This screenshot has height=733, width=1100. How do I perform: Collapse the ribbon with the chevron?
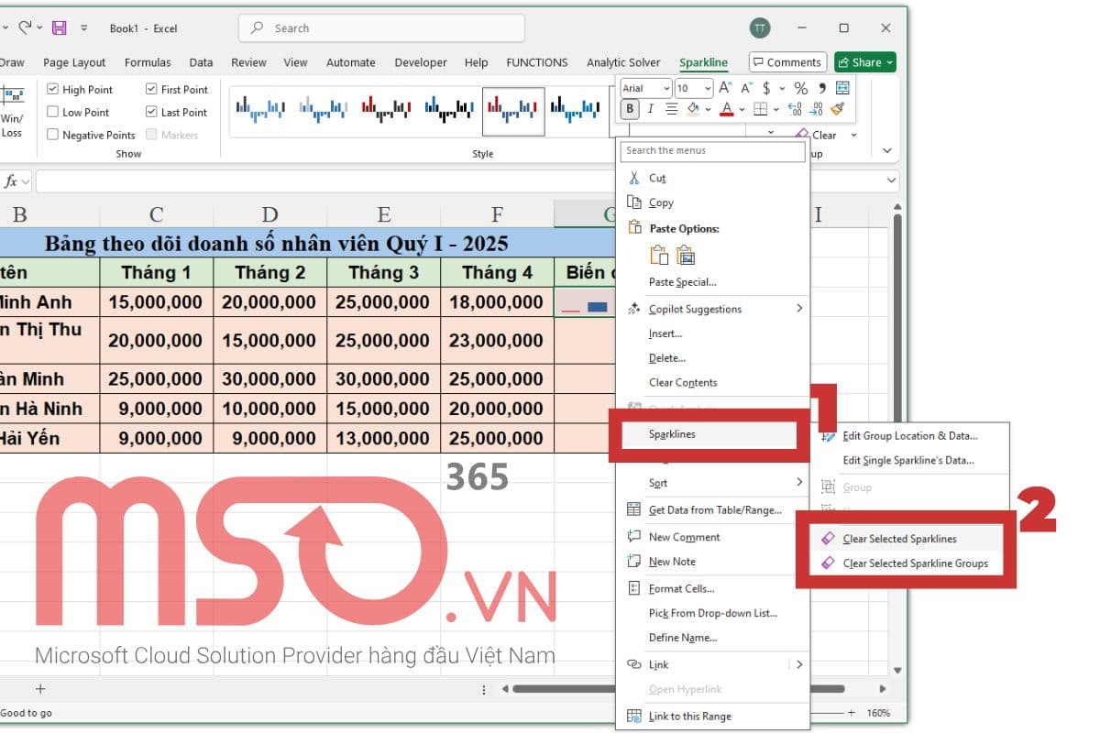(x=886, y=150)
